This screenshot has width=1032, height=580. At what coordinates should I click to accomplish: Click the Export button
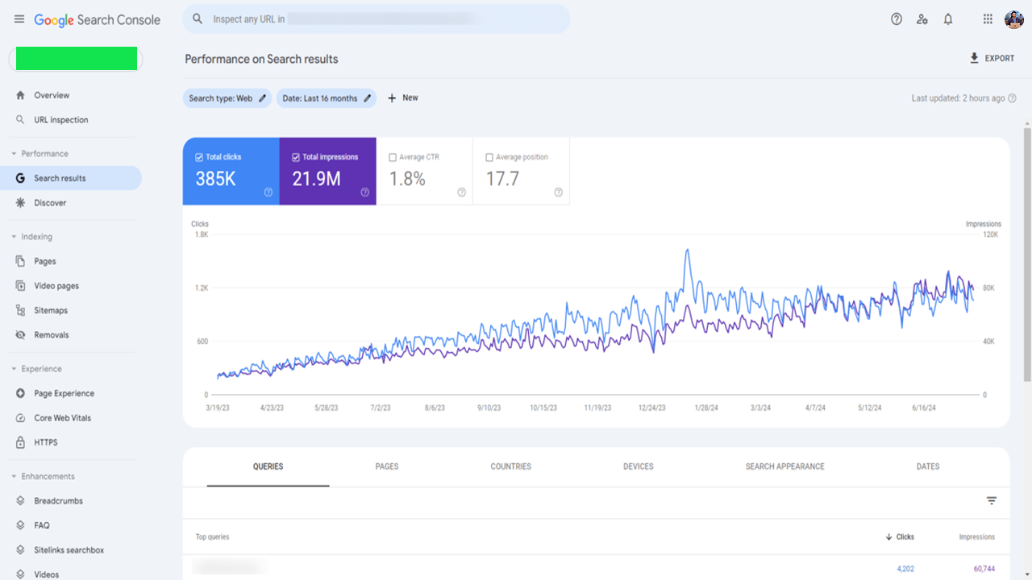coord(992,58)
